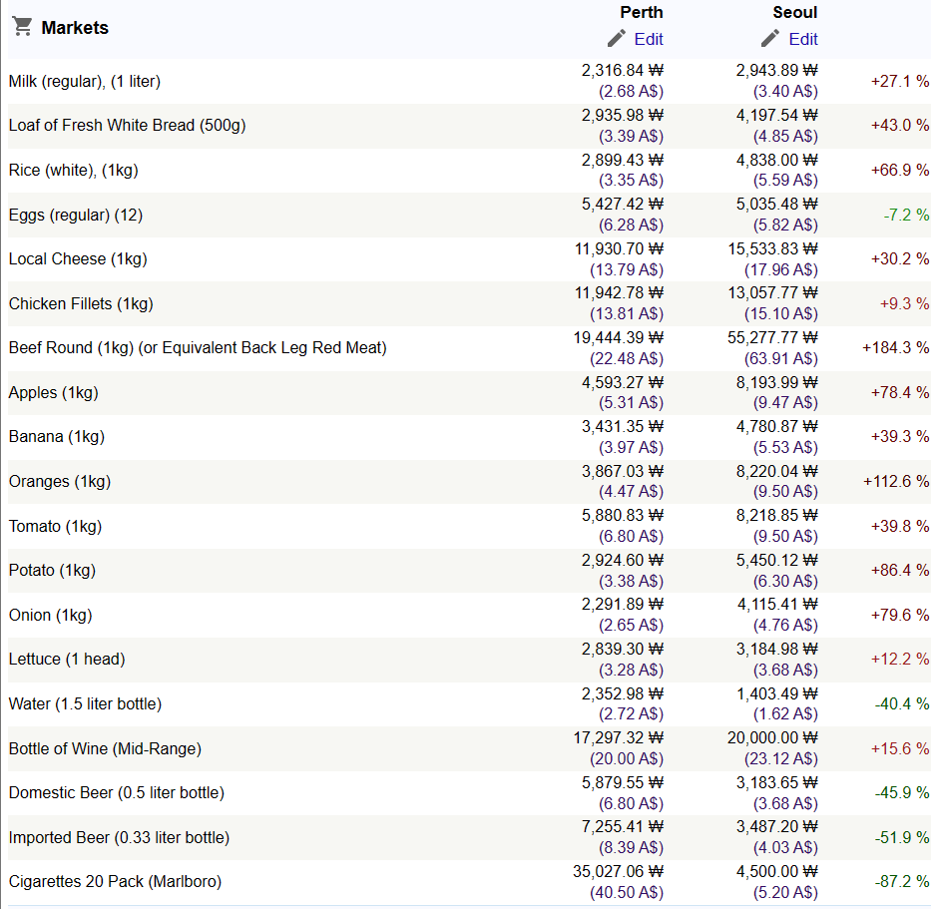Image resolution: width=936 pixels, height=909 pixels.
Task: Select the Local Cheese (1kg) label
Action: [78, 259]
